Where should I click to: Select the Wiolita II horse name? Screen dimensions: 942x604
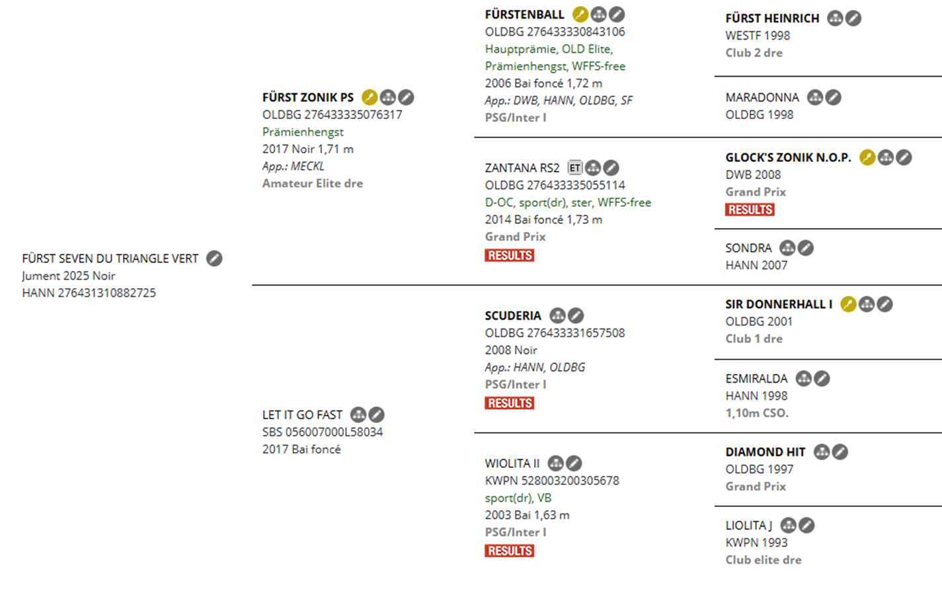pyautogui.click(x=512, y=463)
